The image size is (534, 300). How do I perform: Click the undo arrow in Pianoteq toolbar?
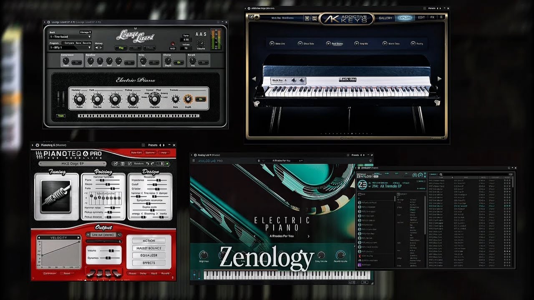pos(147,164)
